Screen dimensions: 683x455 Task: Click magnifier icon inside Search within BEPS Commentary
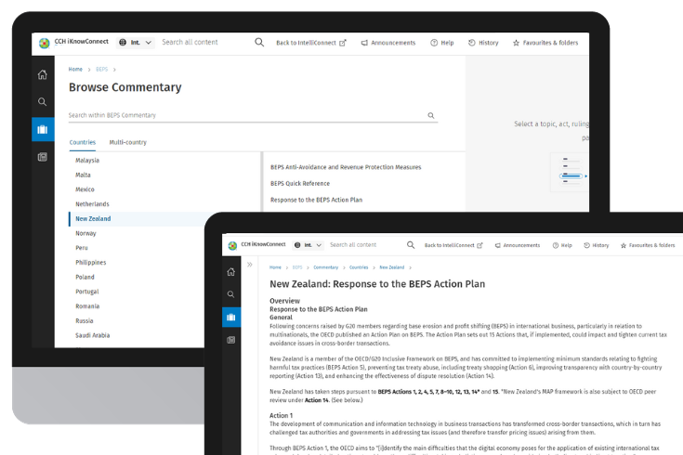431,116
